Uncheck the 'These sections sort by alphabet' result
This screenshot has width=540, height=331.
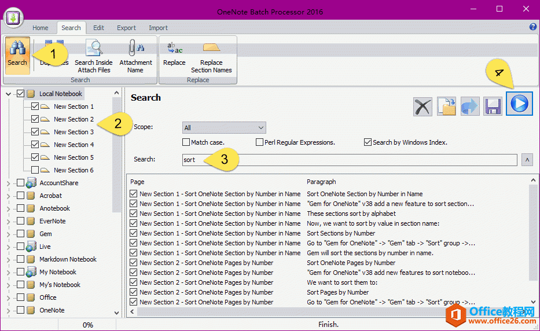click(x=134, y=214)
